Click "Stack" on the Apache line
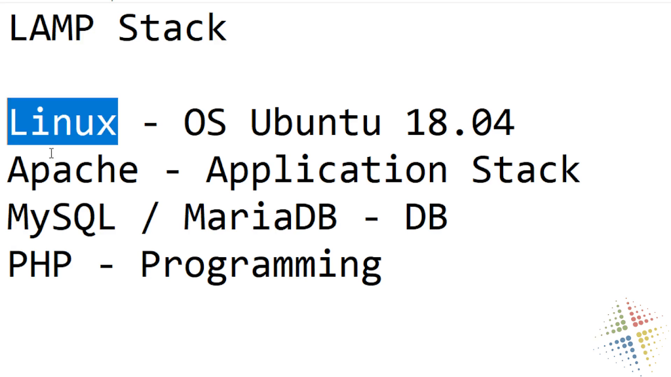671x377 pixels. [x=526, y=170]
